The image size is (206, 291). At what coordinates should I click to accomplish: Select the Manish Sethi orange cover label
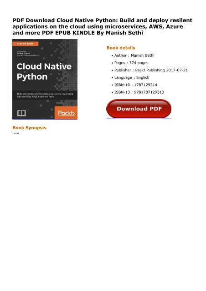[x=26, y=44]
